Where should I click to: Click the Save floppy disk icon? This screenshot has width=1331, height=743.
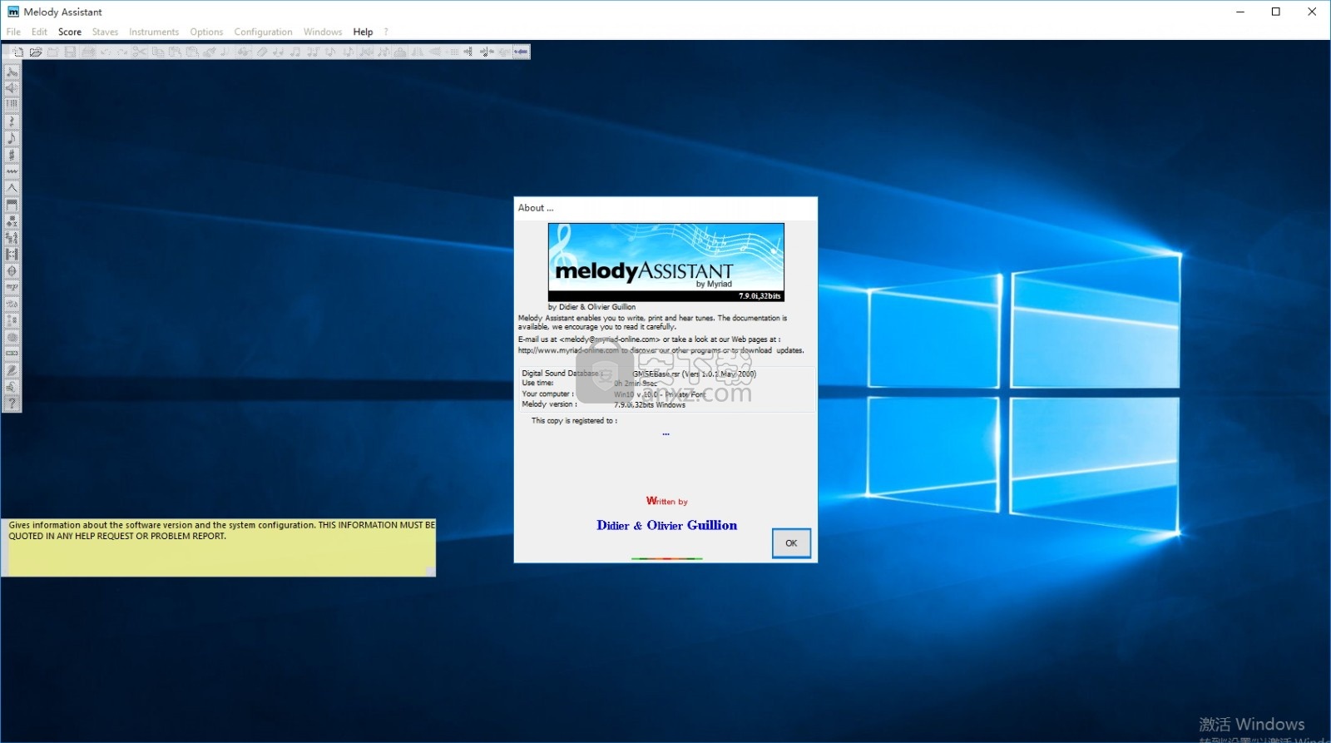coord(70,52)
